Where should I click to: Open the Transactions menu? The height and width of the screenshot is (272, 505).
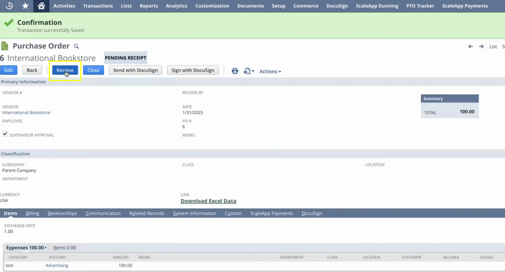(x=98, y=6)
